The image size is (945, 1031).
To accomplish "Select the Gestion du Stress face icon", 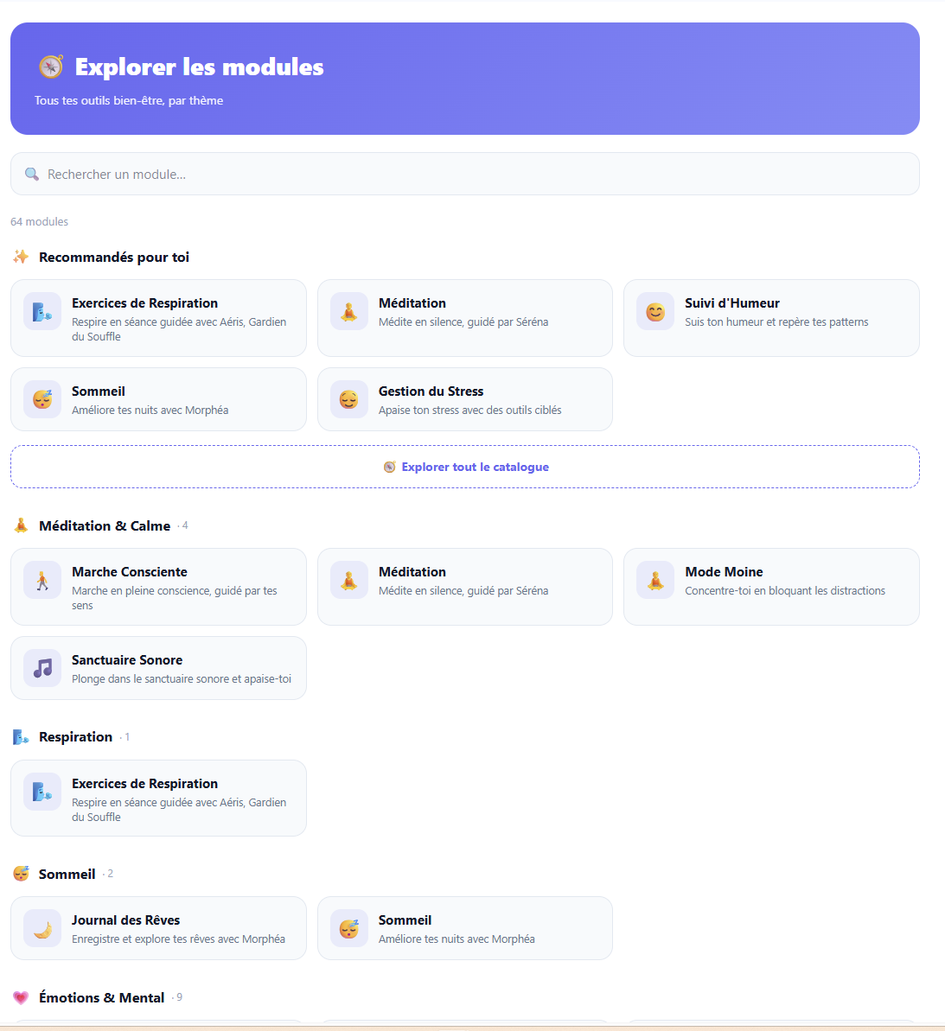I will click(348, 399).
